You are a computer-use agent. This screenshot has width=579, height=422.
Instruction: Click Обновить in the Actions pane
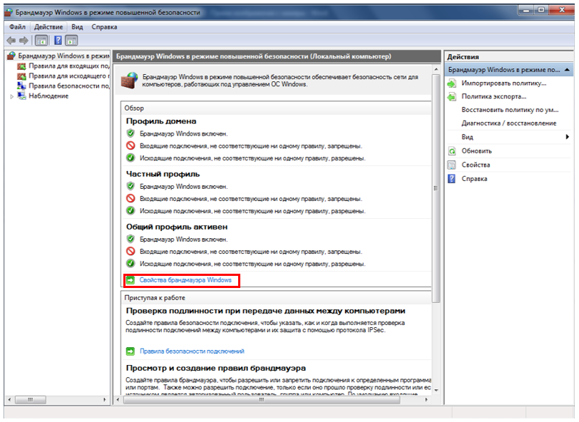(476, 151)
